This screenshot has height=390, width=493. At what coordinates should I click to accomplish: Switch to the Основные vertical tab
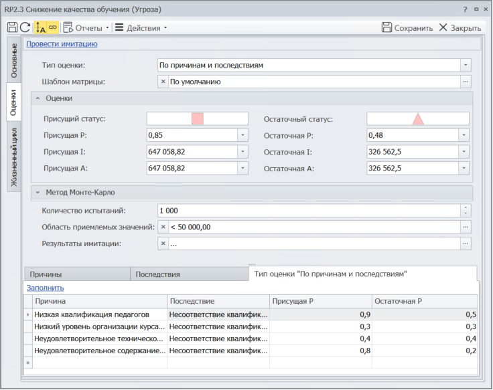pyautogui.click(x=14, y=60)
